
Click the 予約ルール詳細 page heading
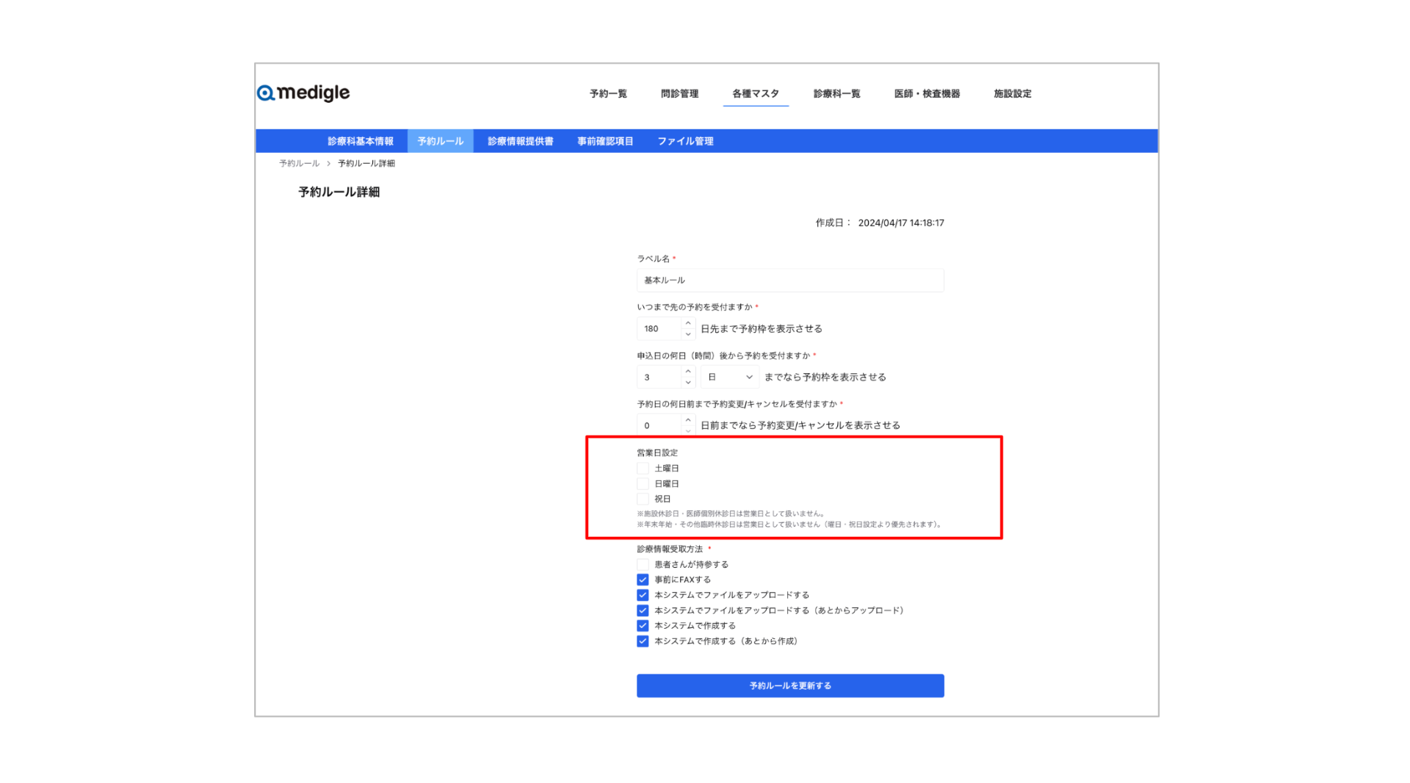pos(339,192)
